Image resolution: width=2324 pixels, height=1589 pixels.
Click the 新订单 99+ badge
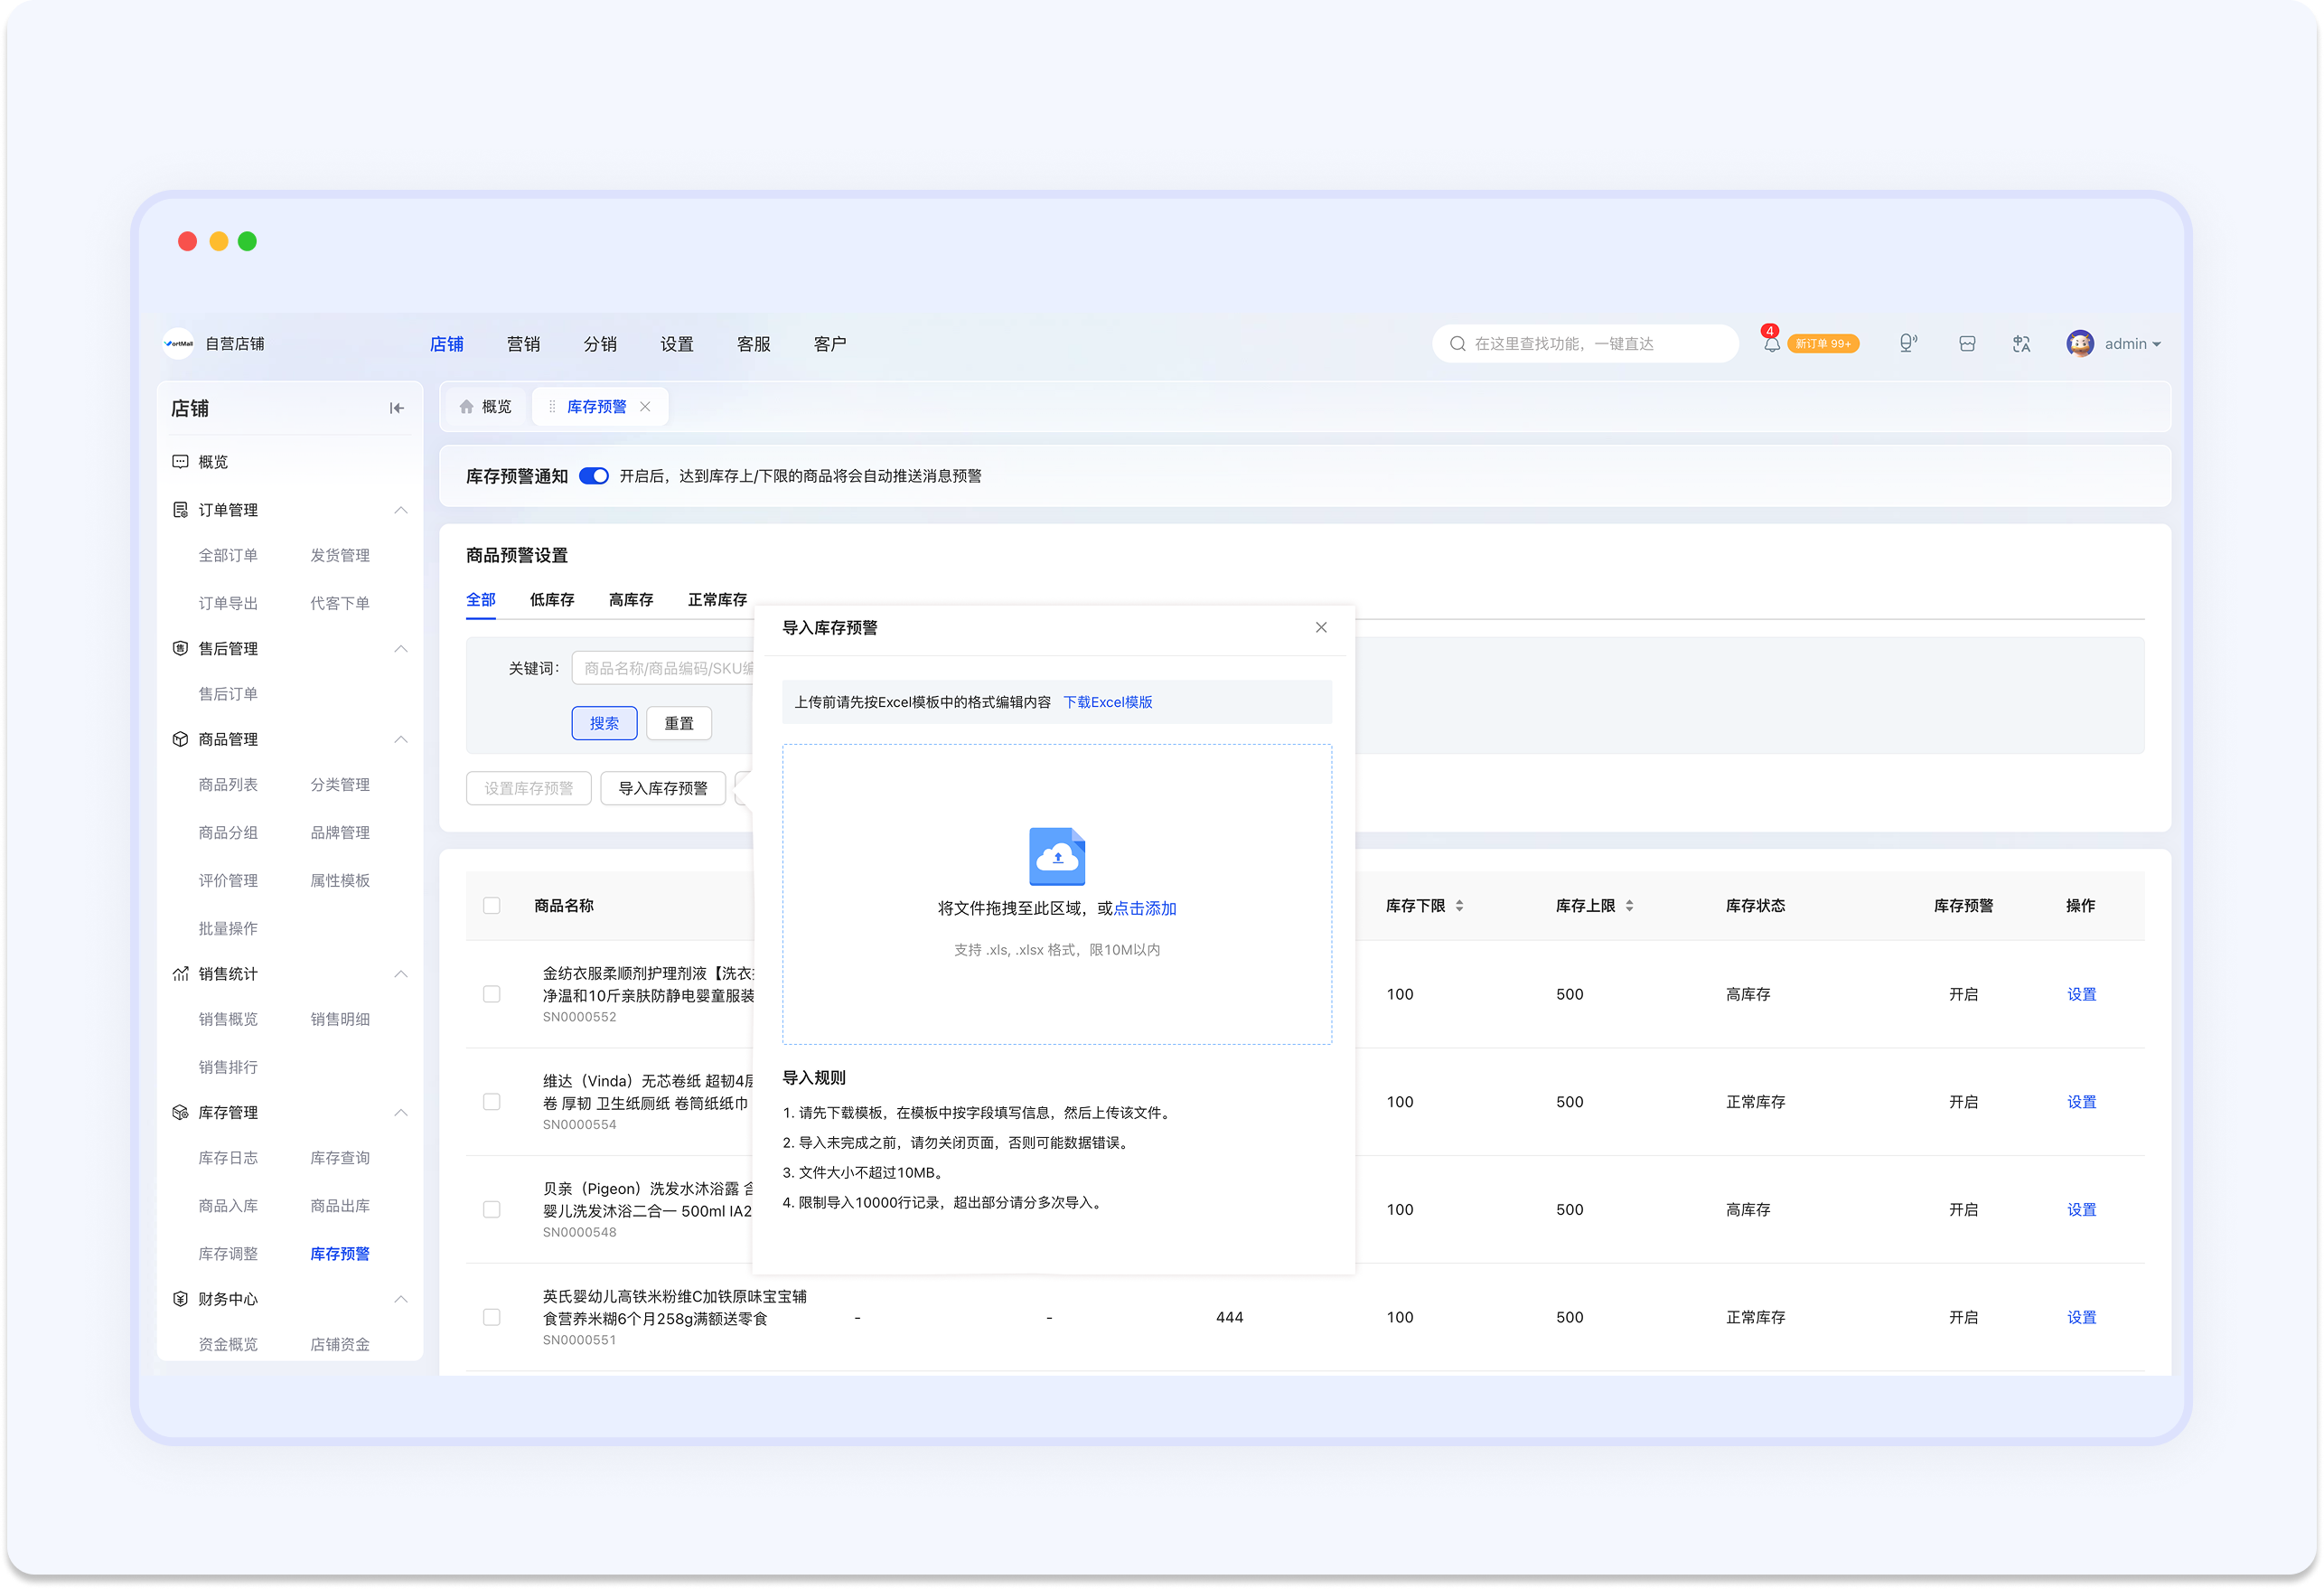tap(1823, 343)
